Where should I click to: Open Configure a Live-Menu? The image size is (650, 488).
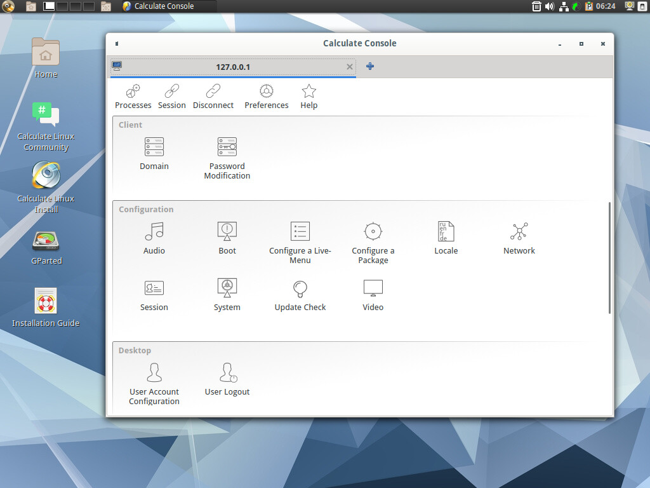pyautogui.click(x=300, y=243)
